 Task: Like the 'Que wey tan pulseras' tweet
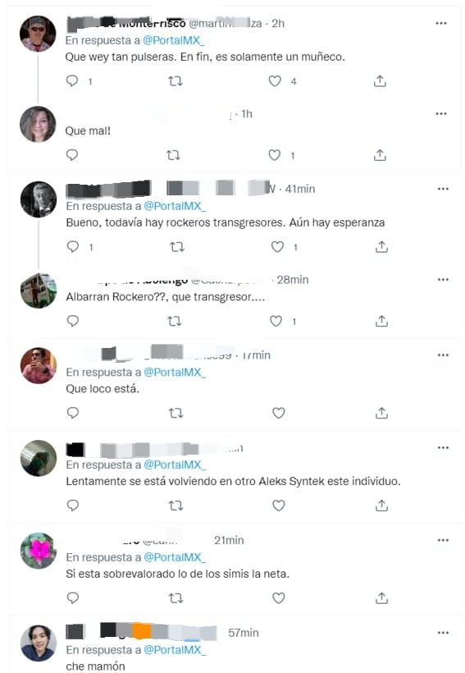point(275,81)
